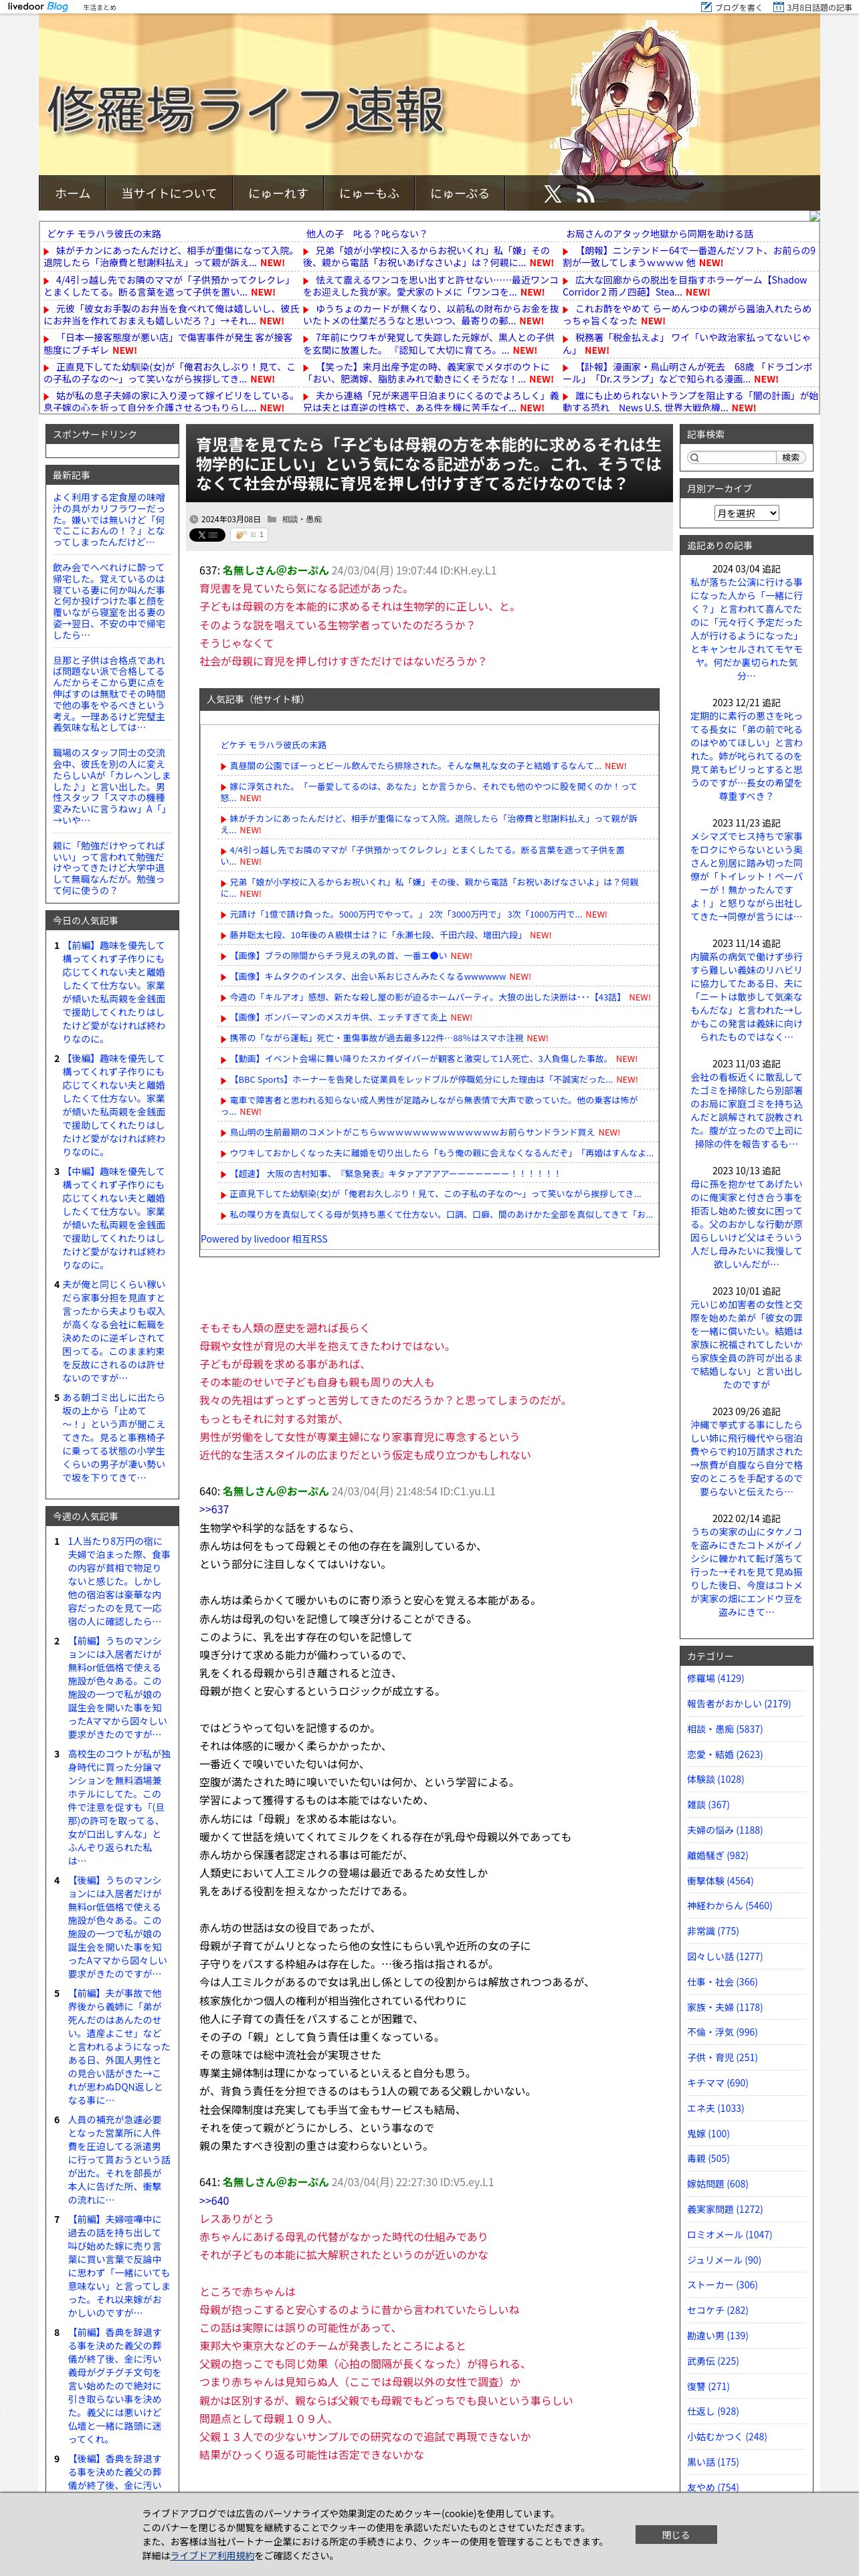The height and width of the screenshot is (2576, 859).
Task: Close the cookie banner with 閉じる
Action: tap(676, 2535)
